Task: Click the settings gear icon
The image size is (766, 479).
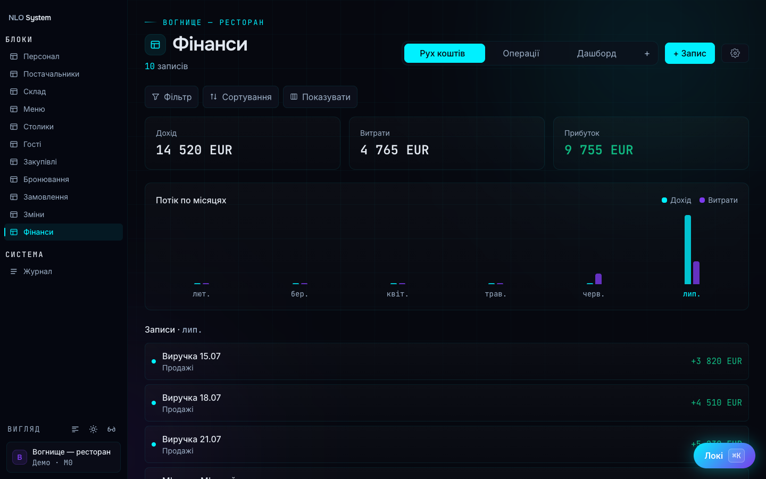Action: tap(735, 53)
